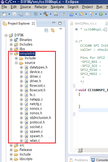Select netcfg.c file icon

(x=26, y=104)
